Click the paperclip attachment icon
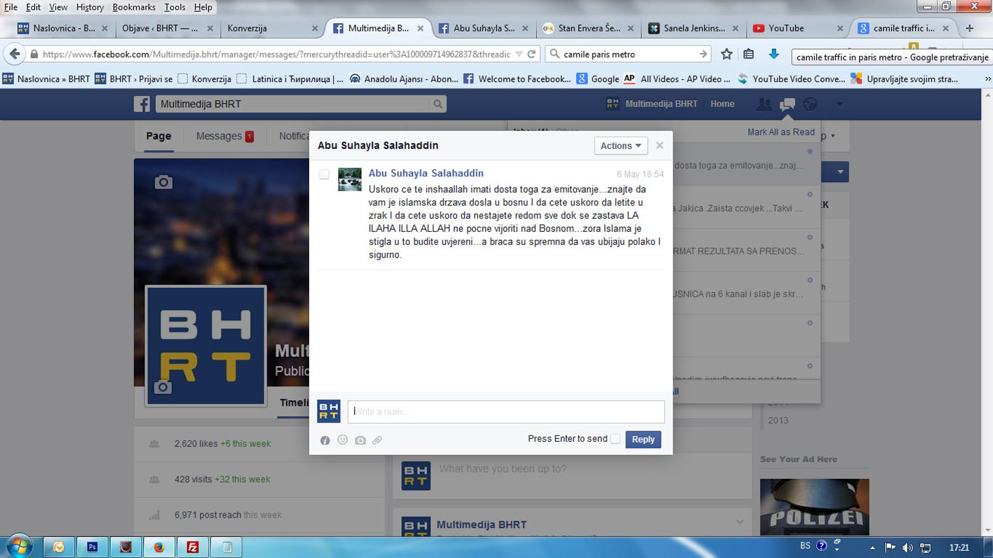 click(x=377, y=440)
